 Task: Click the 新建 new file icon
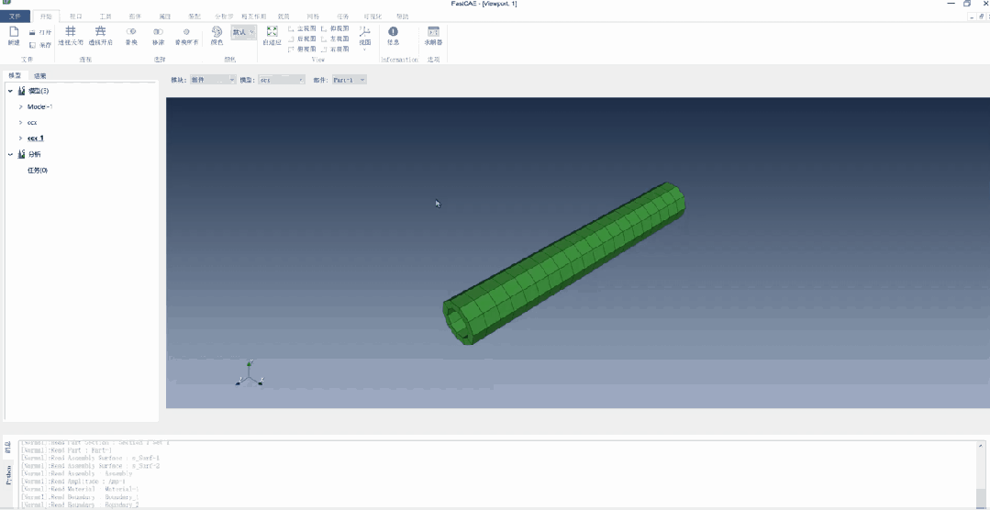[13, 31]
